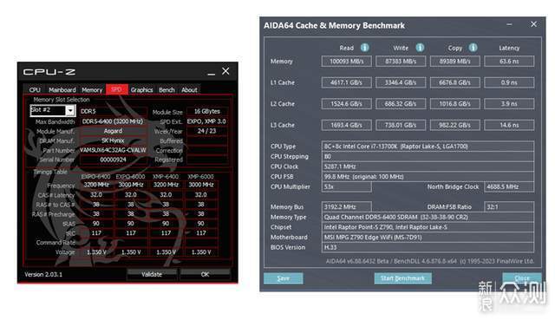The height and width of the screenshot is (320, 555).
Task: Open the Mainboard tab
Action: pos(62,89)
